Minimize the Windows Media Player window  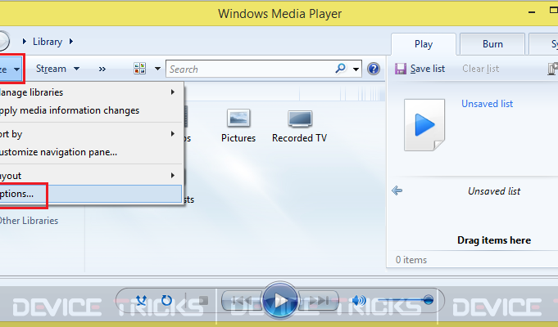click(x=532, y=12)
